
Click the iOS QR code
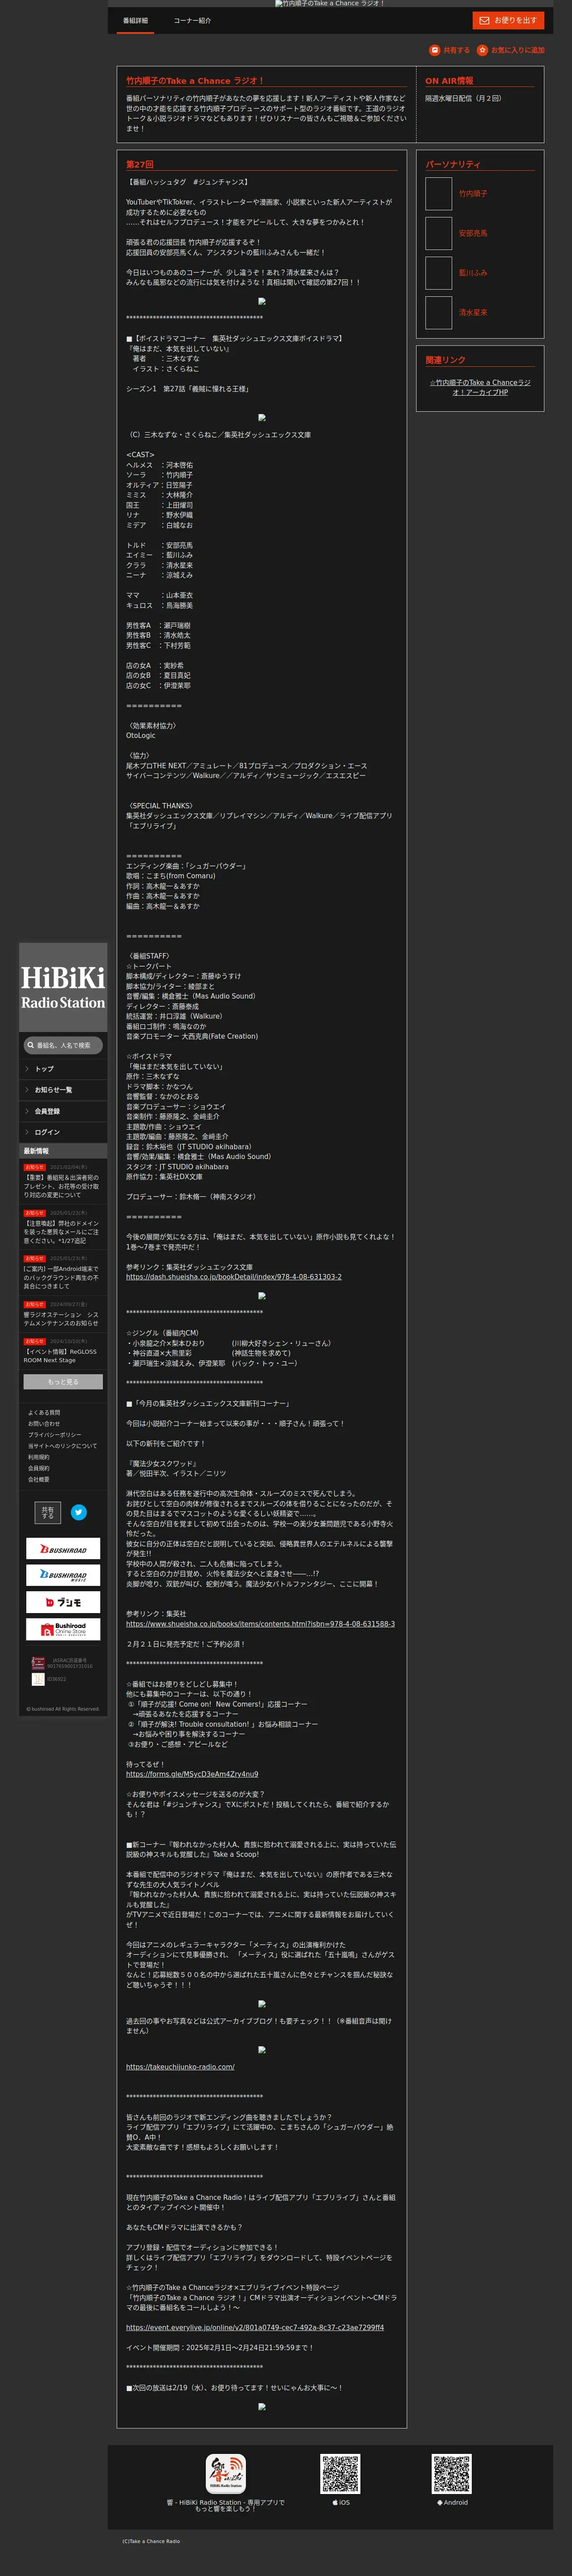(x=340, y=2473)
